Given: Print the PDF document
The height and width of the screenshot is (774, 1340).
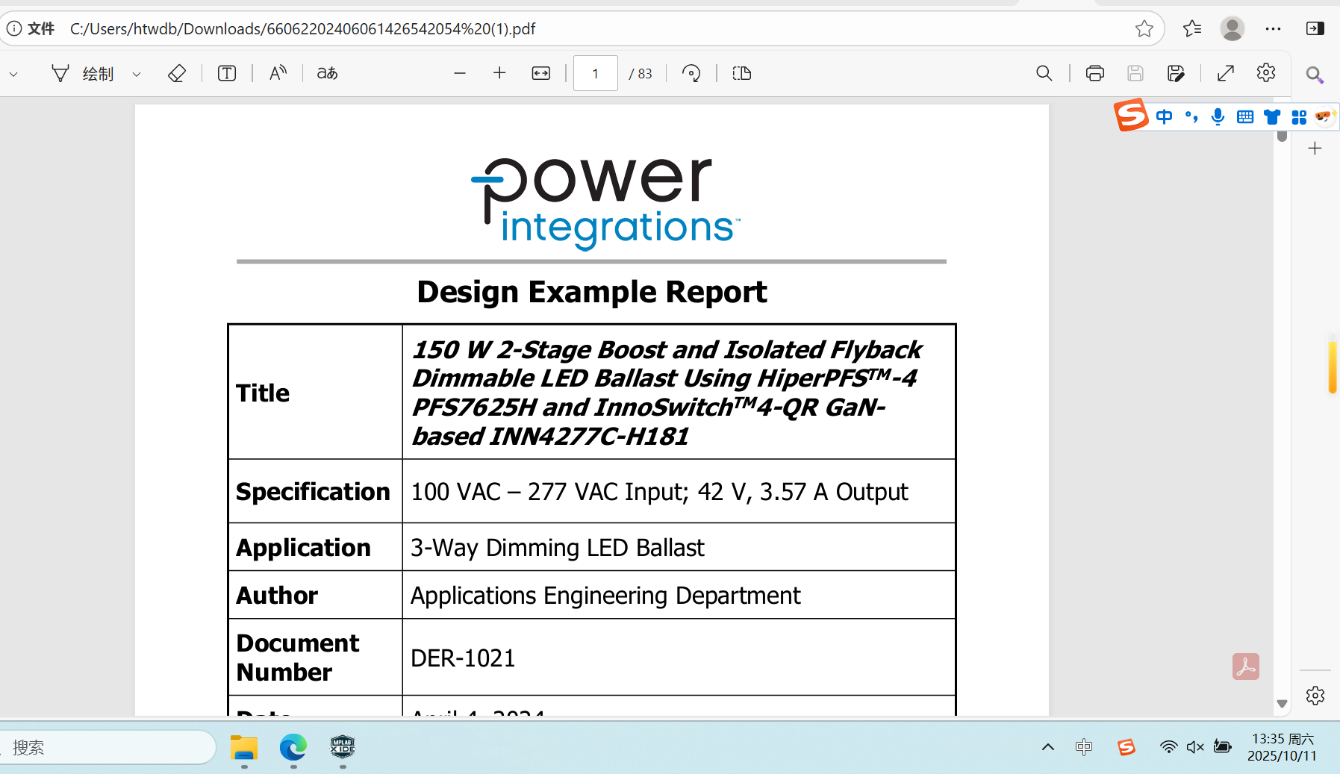Looking at the screenshot, I should point(1094,73).
